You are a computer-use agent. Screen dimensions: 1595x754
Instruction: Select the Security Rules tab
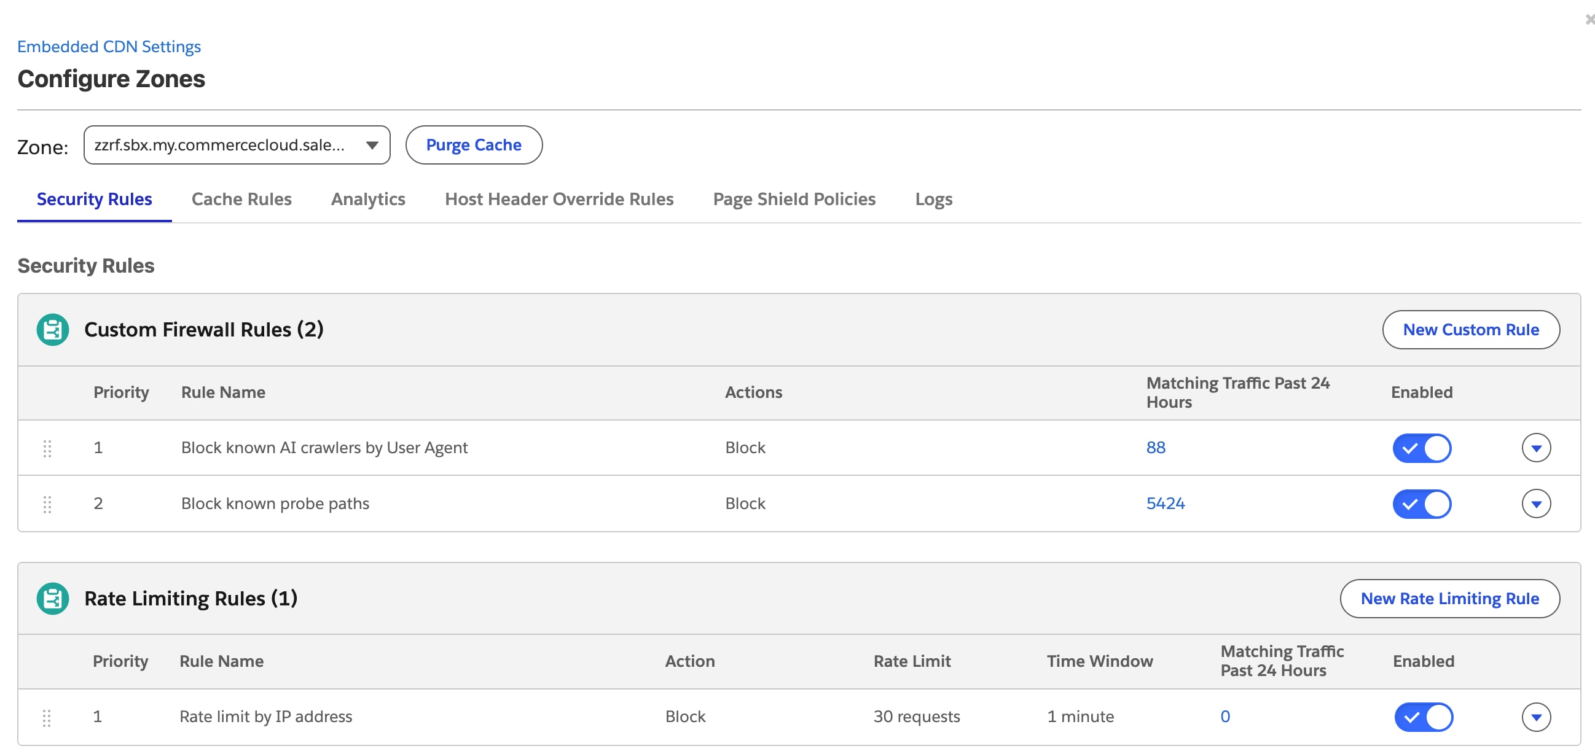click(94, 199)
